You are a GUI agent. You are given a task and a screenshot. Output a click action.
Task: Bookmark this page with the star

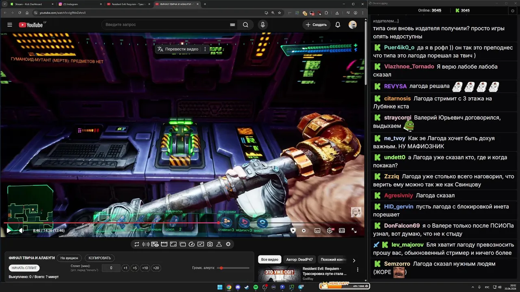[x=279, y=13]
